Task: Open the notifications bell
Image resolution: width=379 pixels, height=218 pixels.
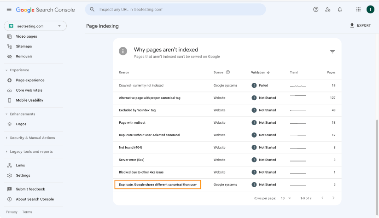Action: [340, 9]
